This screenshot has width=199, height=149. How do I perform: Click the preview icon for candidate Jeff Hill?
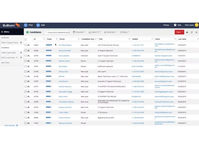coord(28,77)
